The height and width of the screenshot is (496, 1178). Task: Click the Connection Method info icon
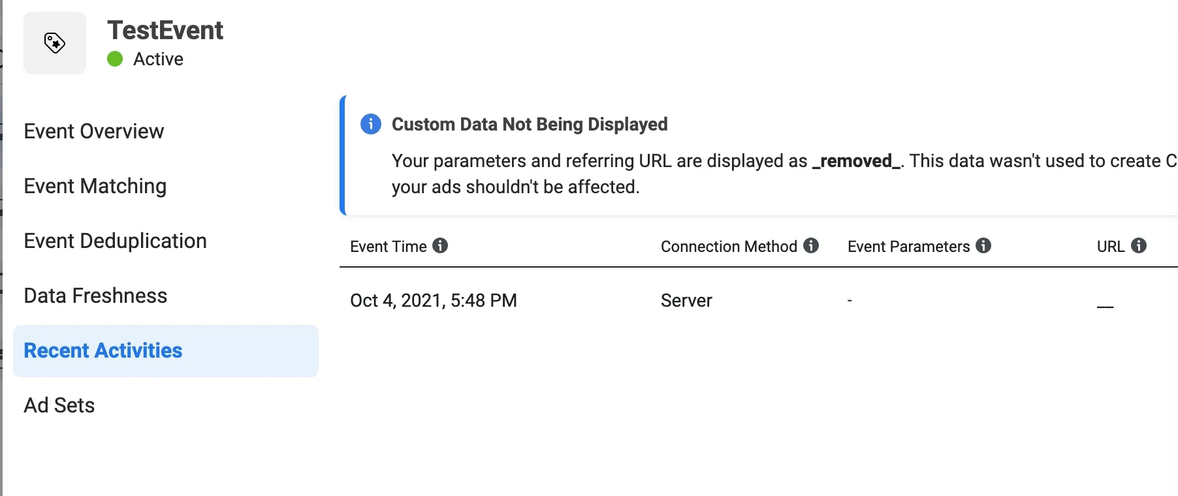(811, 245)
